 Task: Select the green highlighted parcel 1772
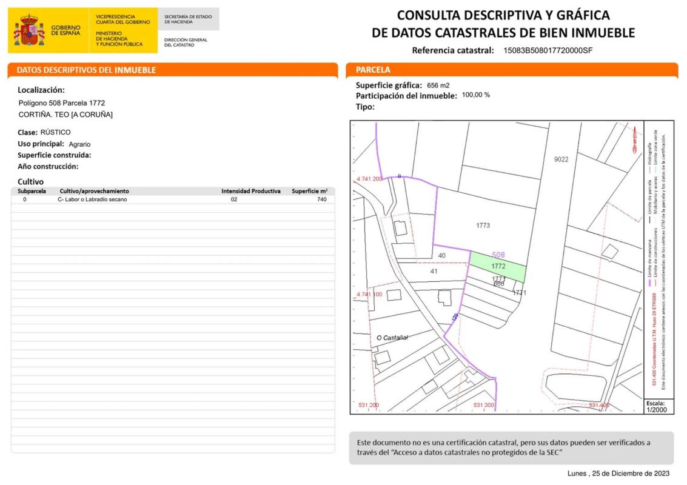[498, 267]
